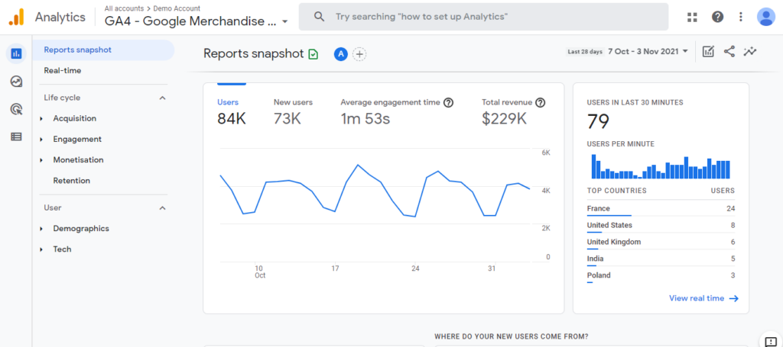
Task: Select Reports snapshot in sidebar
Action: [x=103, y=50]
